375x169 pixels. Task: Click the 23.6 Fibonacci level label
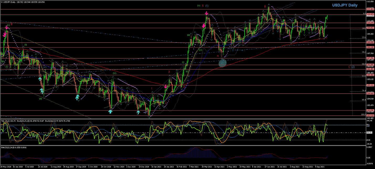tap(364, 37)
